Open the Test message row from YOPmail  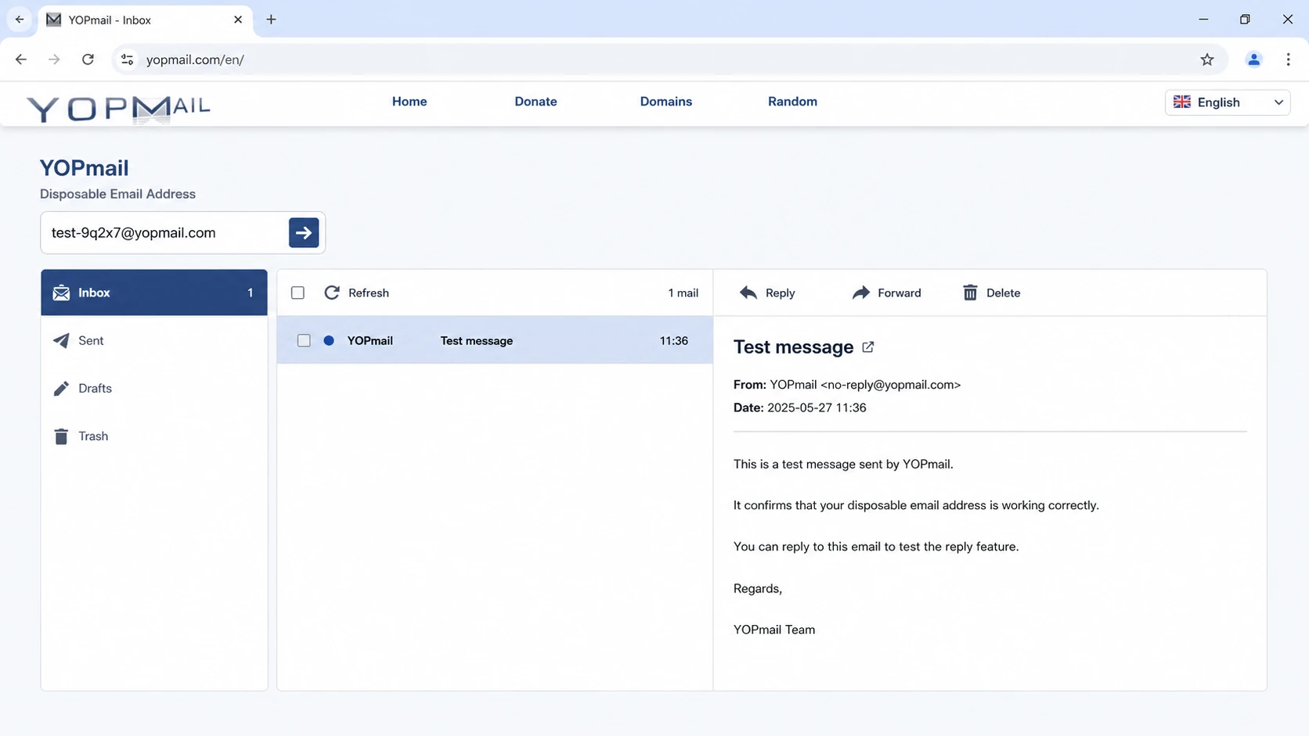495,340
